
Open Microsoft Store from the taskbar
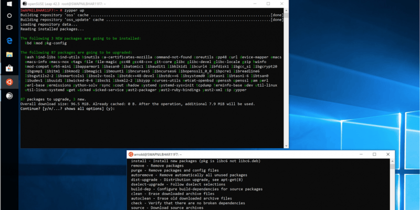[9, 68]
